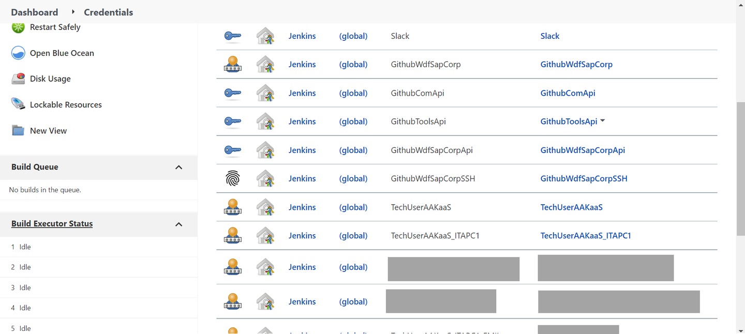Select New View menu item
The image size is (745, 334).
tap(48, 131)
